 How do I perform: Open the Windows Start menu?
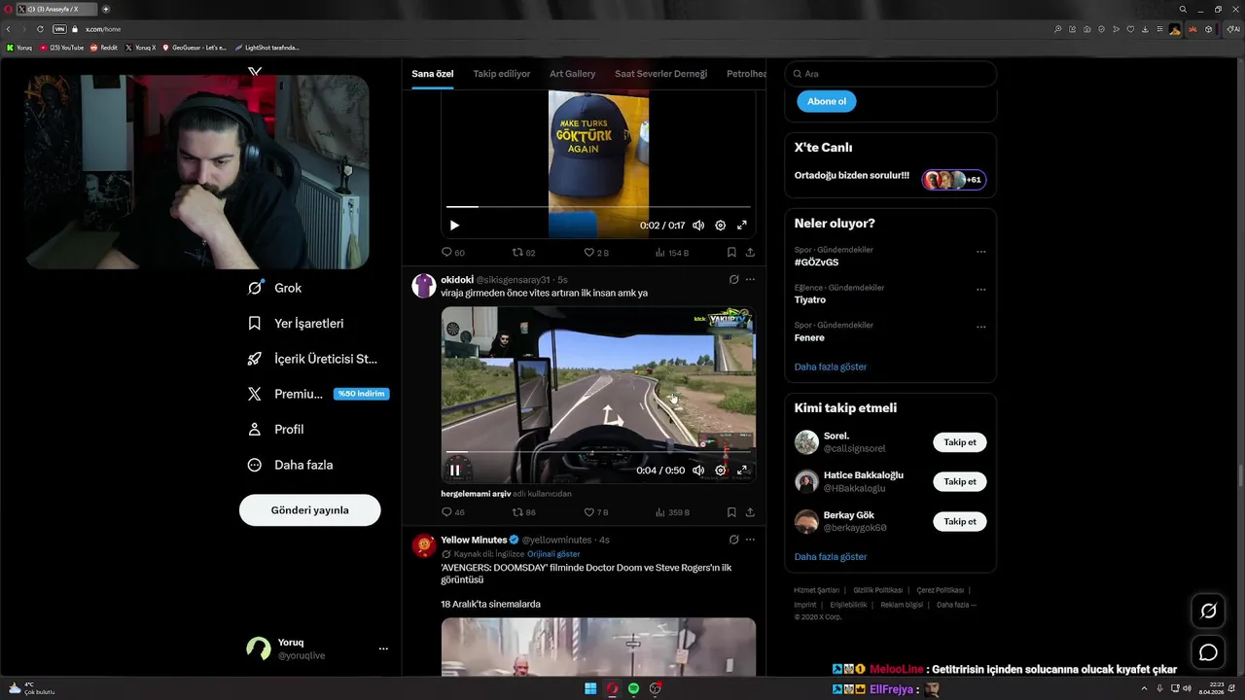click(590, 688)
